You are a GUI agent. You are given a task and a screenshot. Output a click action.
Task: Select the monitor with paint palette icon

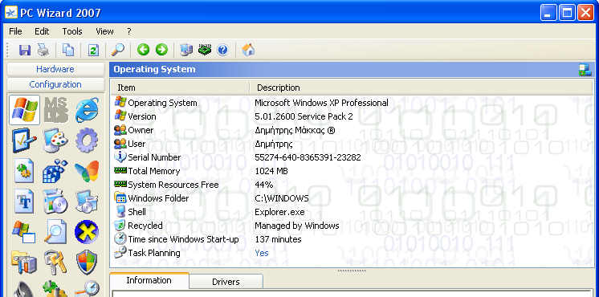pyautogui.click(x=55, y=140)
